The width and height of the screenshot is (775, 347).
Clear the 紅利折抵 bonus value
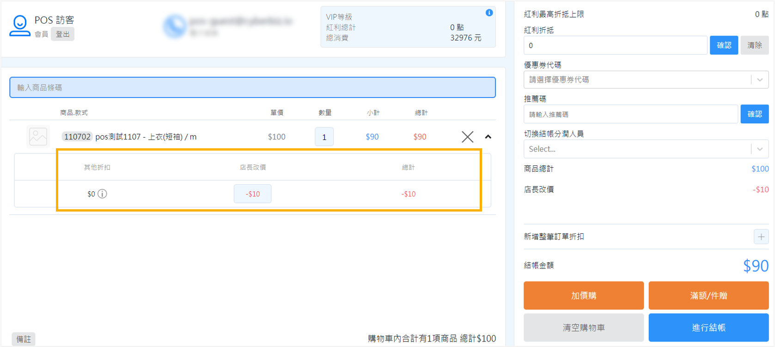coord(754,45)
